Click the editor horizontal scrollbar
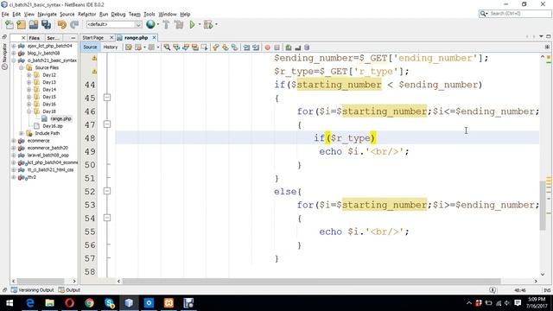Viewport: 553px width, 311px height. pyautogui.click(x=311, y=281)
